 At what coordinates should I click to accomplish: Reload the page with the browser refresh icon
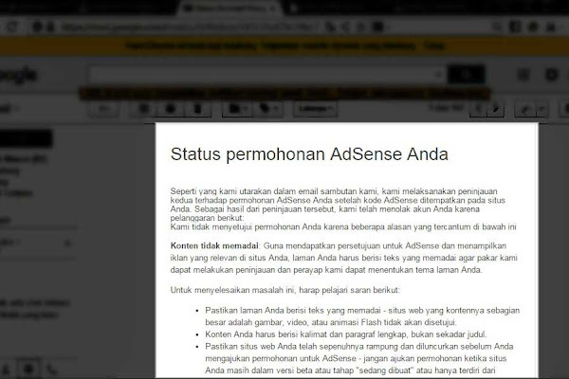point(12,27)
